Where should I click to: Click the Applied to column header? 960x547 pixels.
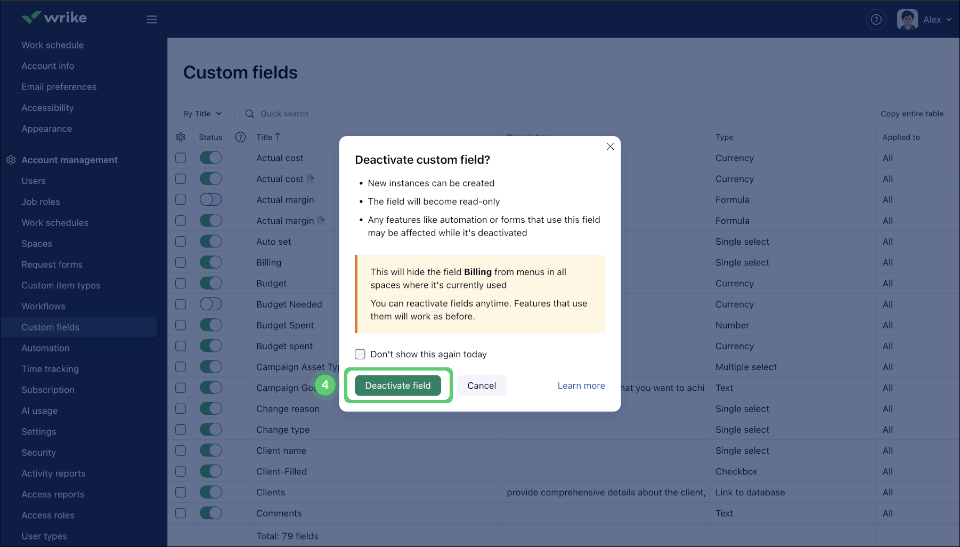pos(901,137)
